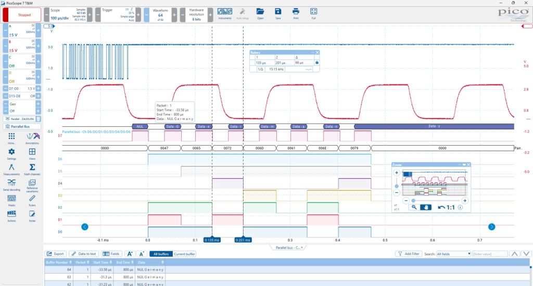The height and width of the screenshot is (286, 533).
Task: Delete the Parallel decoder with trash icon
Action: pos(39,119)
